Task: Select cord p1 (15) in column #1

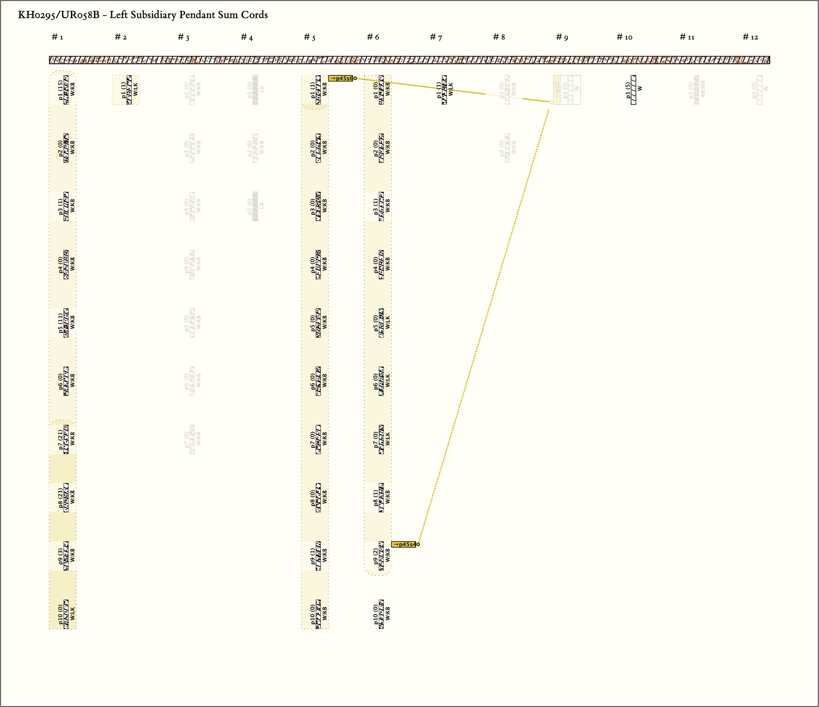Action: click(x=66, y=90)
